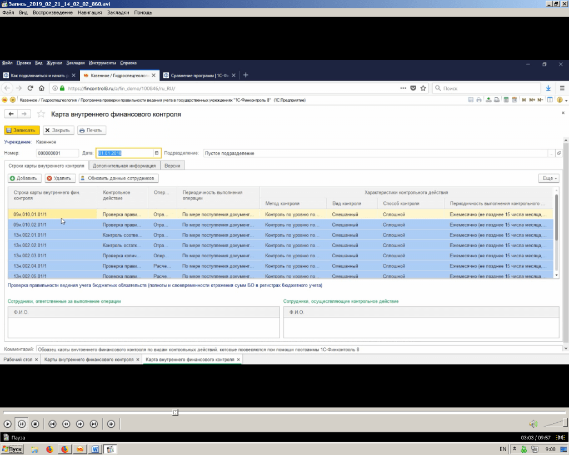Click the speaker volume icon in the player
569x455 pixels.
point(533,424)
